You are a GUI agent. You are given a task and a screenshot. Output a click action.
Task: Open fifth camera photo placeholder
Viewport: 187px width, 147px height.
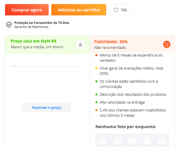coord(162,141)
